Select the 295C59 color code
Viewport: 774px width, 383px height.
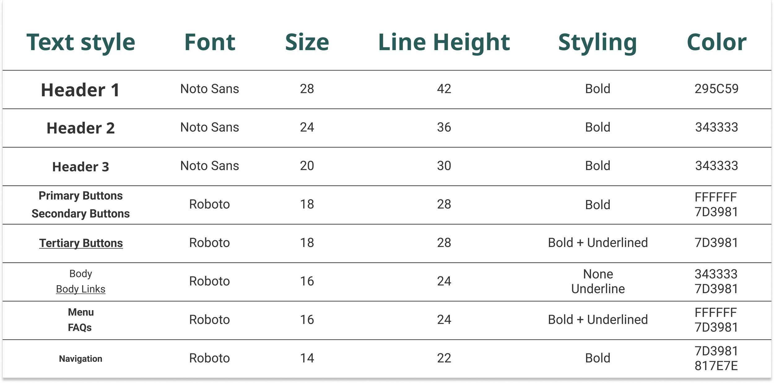point(716,89)
